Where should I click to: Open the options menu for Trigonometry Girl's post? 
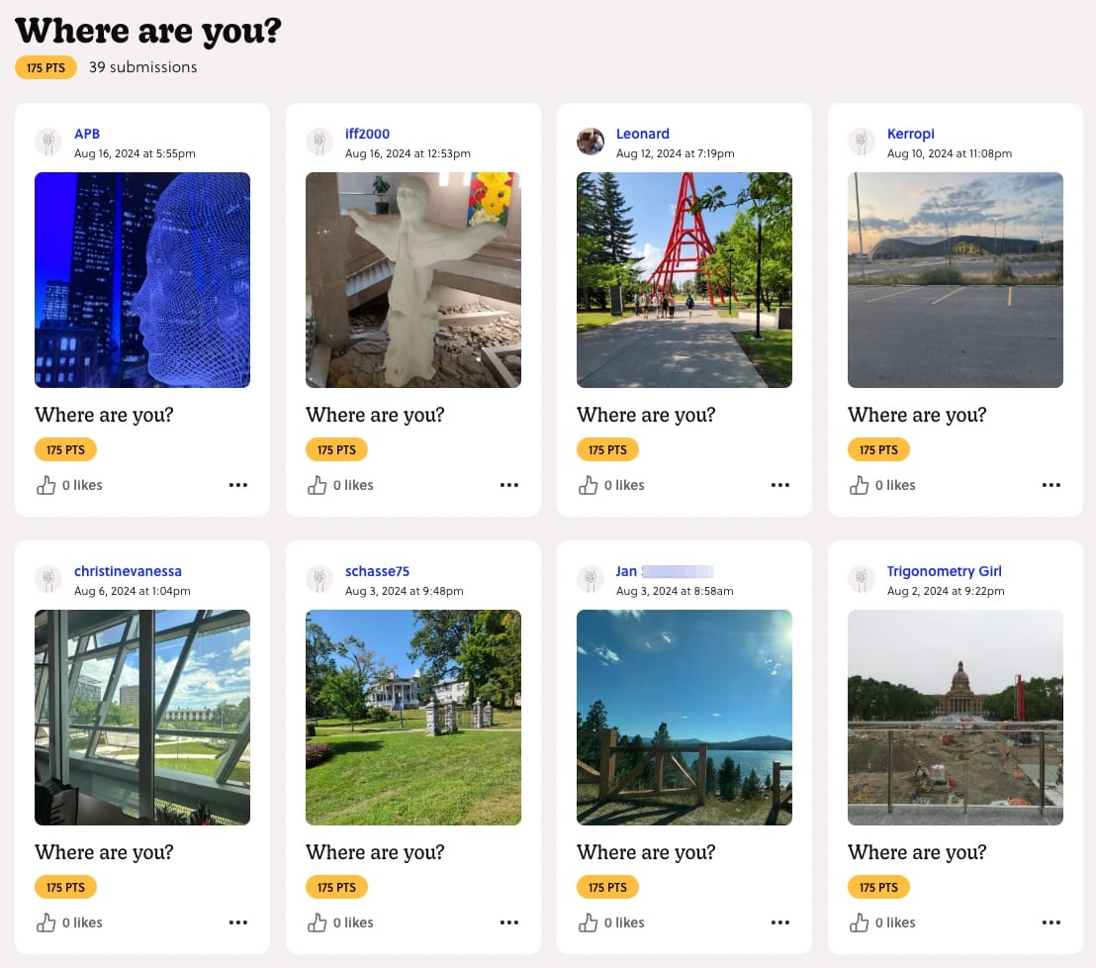click(x=1051, y=922)
